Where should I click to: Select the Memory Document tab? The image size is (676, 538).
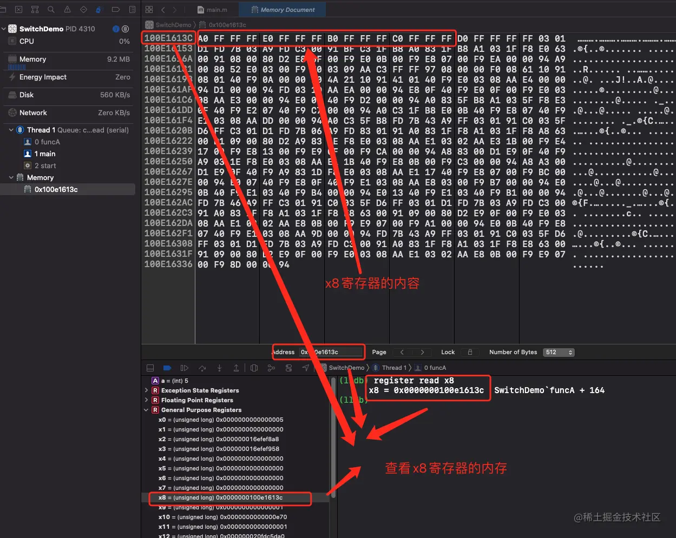tap(282, 9)
